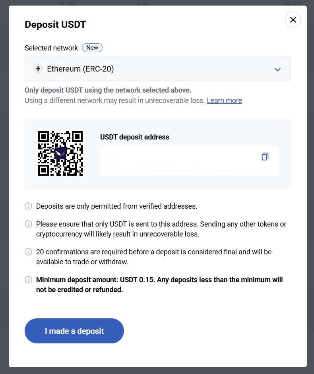Click the Ethereum diamond logo icon
This screenshot has height=374, width=314.
pos(38,69)
